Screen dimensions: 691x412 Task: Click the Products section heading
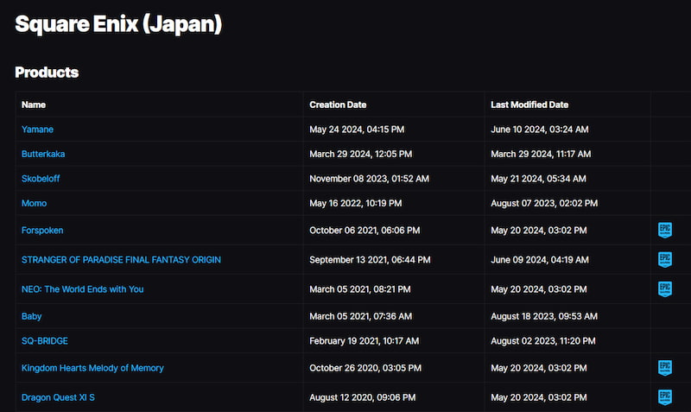click(x=47, y=72)
